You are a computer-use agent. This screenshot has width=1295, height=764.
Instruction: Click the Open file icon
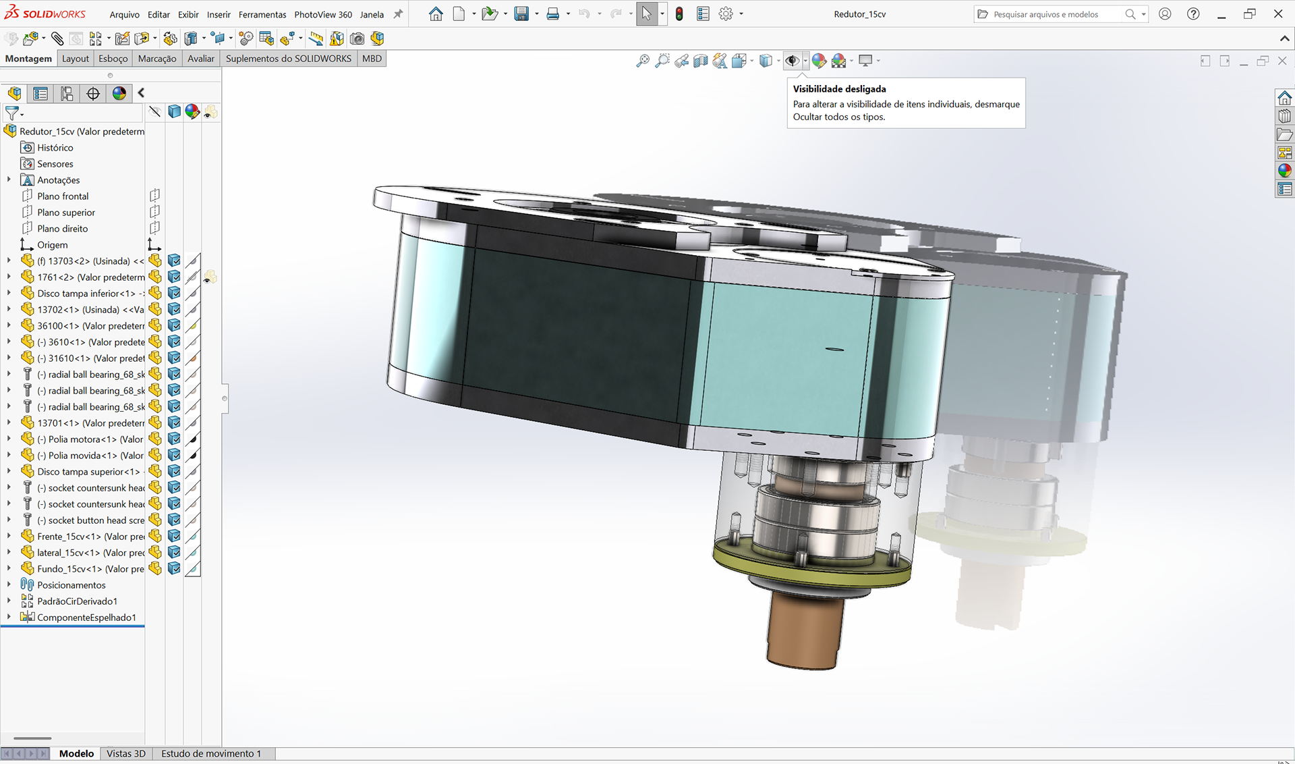(x=490, y=14)
